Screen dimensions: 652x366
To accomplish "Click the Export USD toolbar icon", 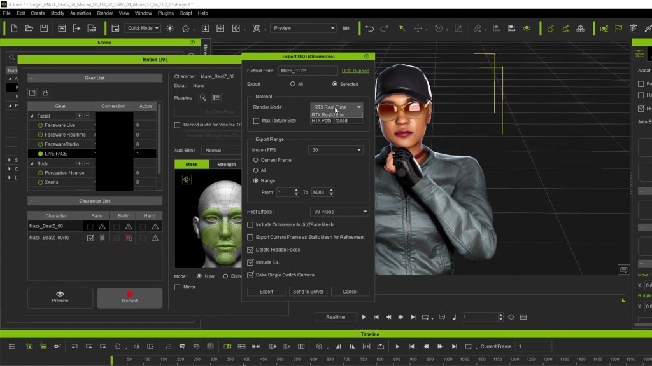I will coord(92,29).
